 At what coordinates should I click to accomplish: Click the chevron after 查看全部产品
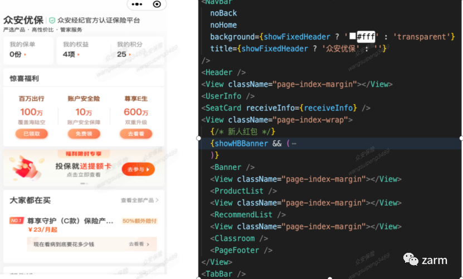point(157,200)
